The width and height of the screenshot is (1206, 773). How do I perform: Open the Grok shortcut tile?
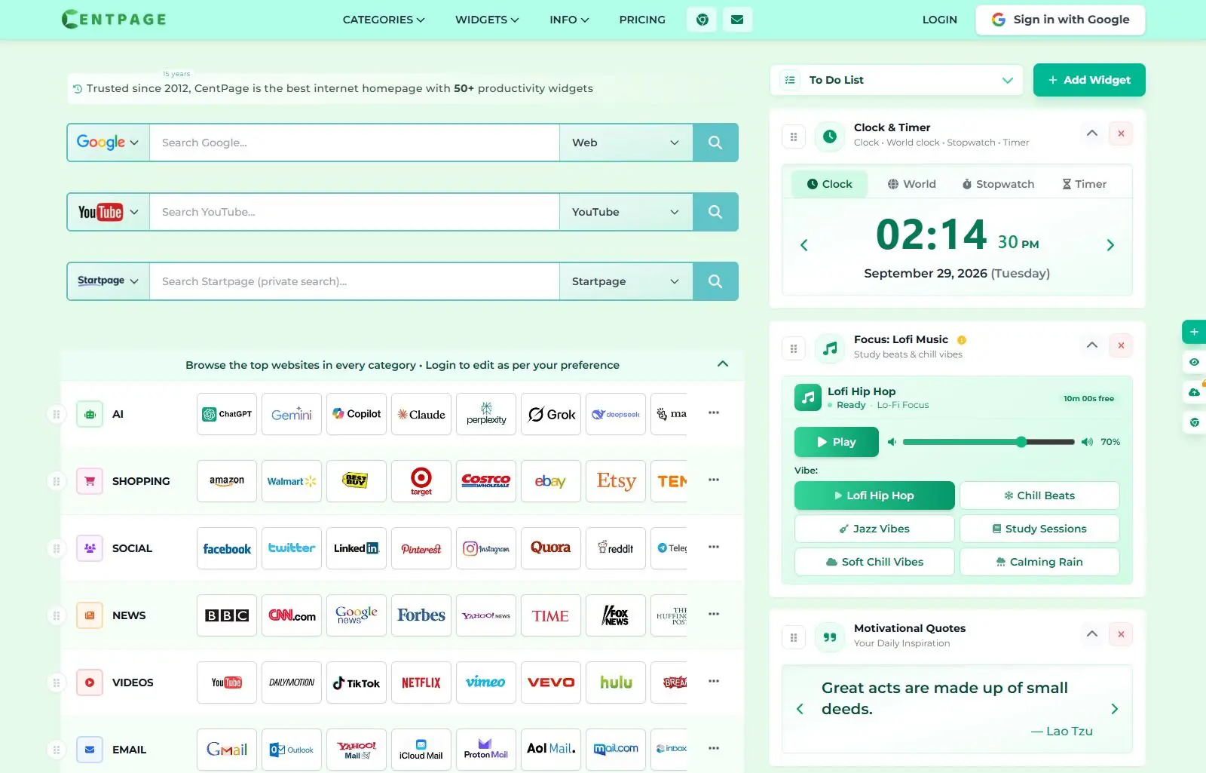coord(551,414)
